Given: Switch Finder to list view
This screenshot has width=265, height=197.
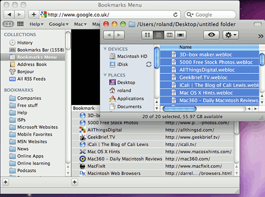Looking at the screenshot, I should pyautogui.click(x=159, y=35).
